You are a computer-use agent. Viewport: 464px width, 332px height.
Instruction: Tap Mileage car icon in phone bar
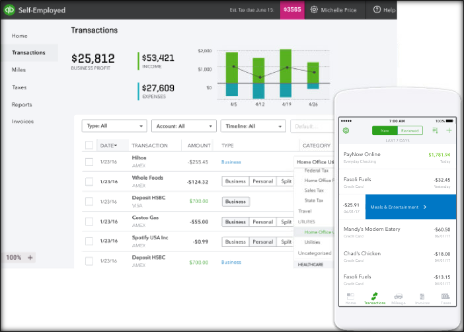point(399,298)
